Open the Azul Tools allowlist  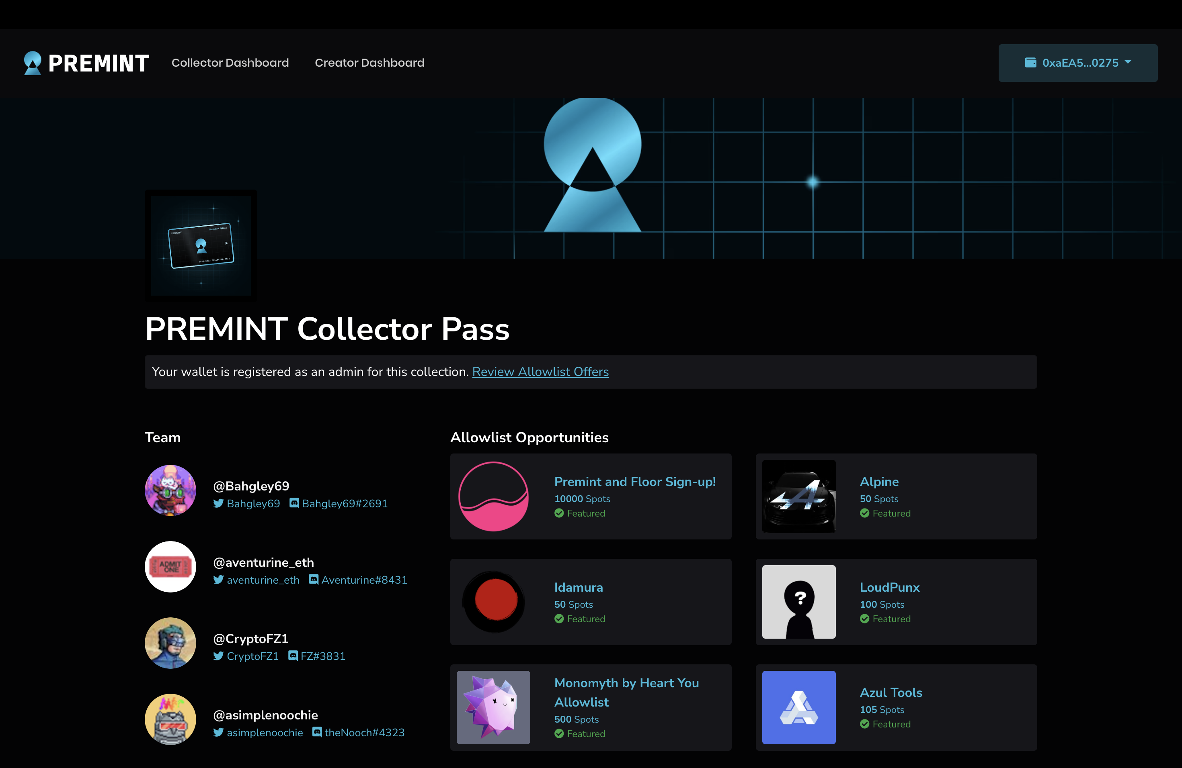coord(891,692)
